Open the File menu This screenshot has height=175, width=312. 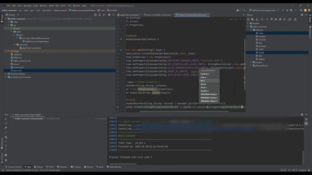(x=9, y=6)
